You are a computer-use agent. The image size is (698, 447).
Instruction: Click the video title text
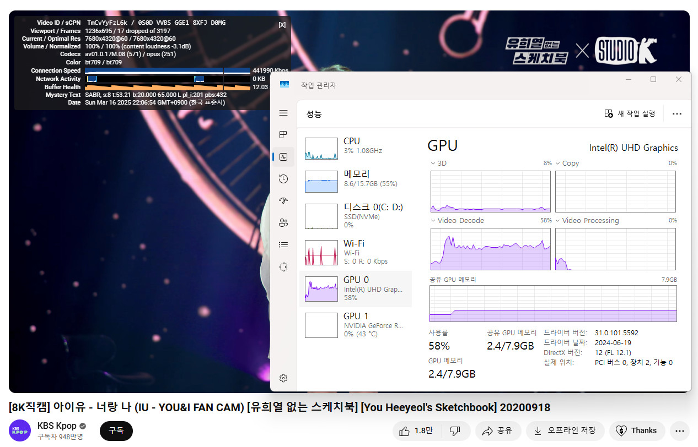[280, 407]
